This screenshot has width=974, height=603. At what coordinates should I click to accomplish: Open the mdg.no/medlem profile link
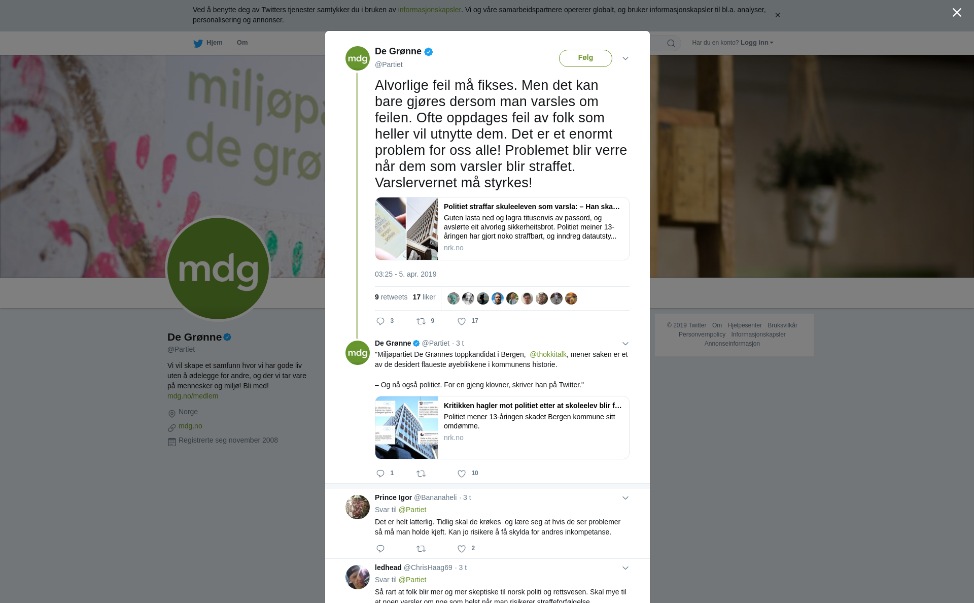(x=193, y=396)
